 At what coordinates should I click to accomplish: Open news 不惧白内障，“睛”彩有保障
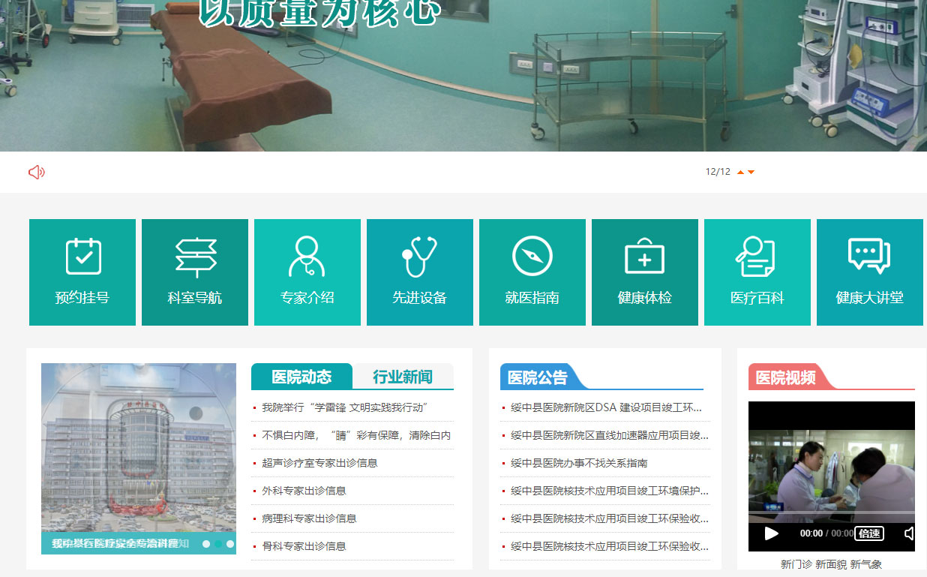point(356,435)
